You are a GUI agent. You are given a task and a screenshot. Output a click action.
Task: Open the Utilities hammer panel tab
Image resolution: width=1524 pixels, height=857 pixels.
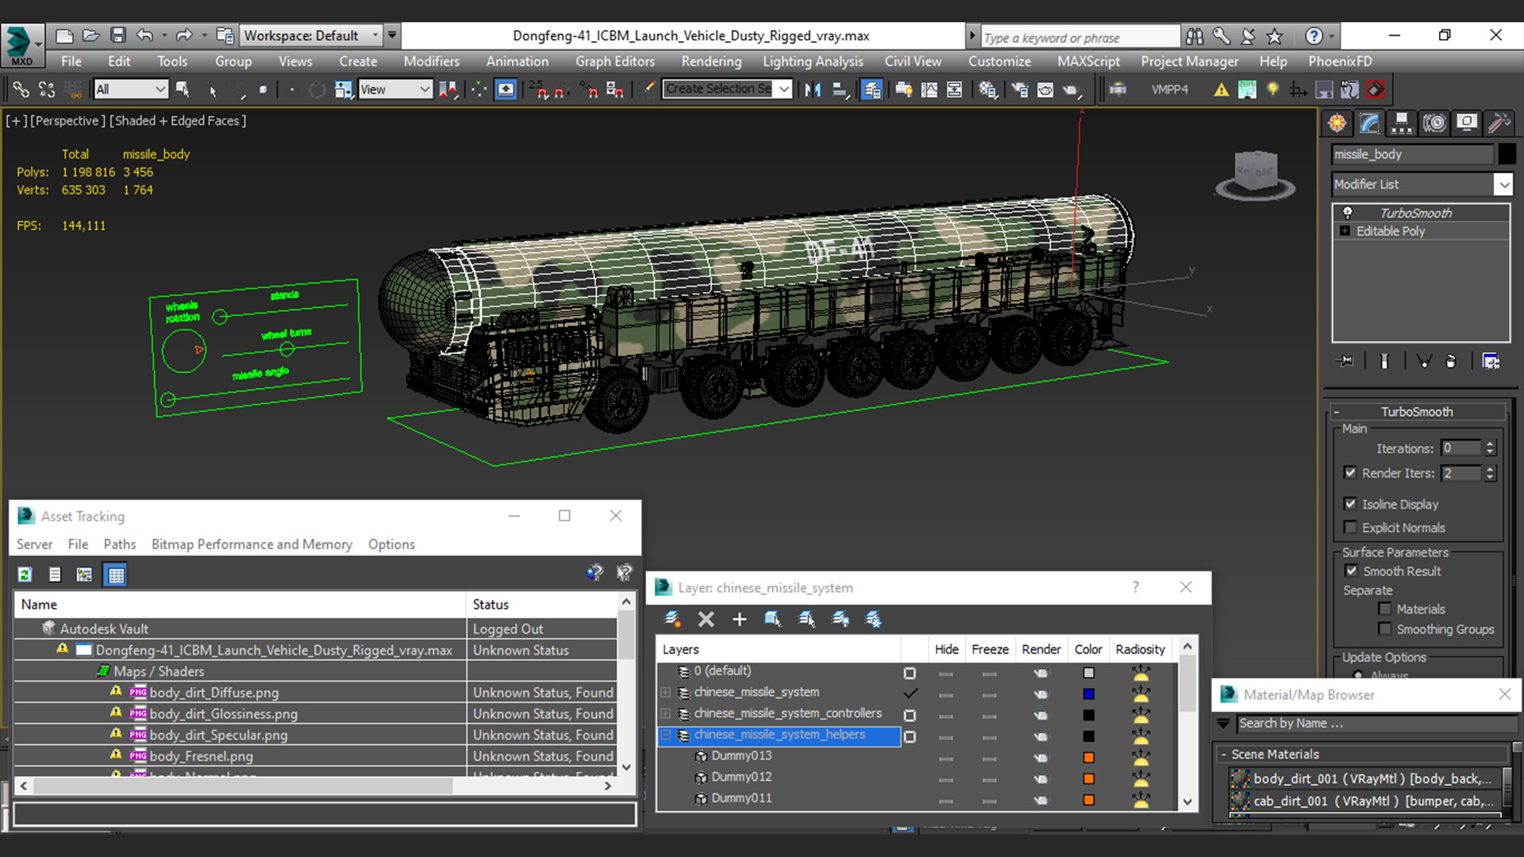click(x=1499, y=123)
